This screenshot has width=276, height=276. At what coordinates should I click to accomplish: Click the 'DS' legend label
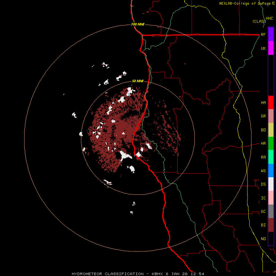point(263,184)
